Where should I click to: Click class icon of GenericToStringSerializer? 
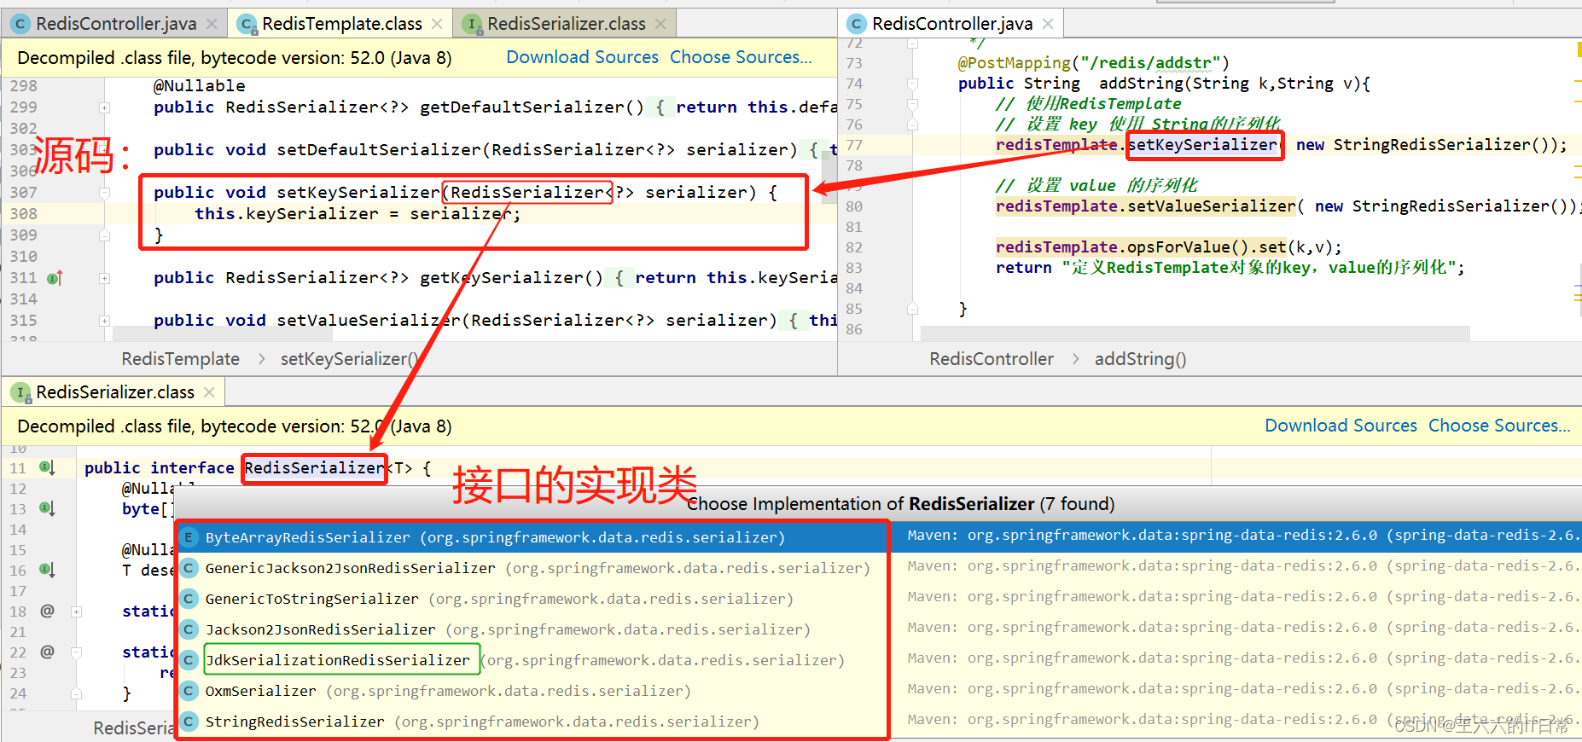(x=189, y=599)
